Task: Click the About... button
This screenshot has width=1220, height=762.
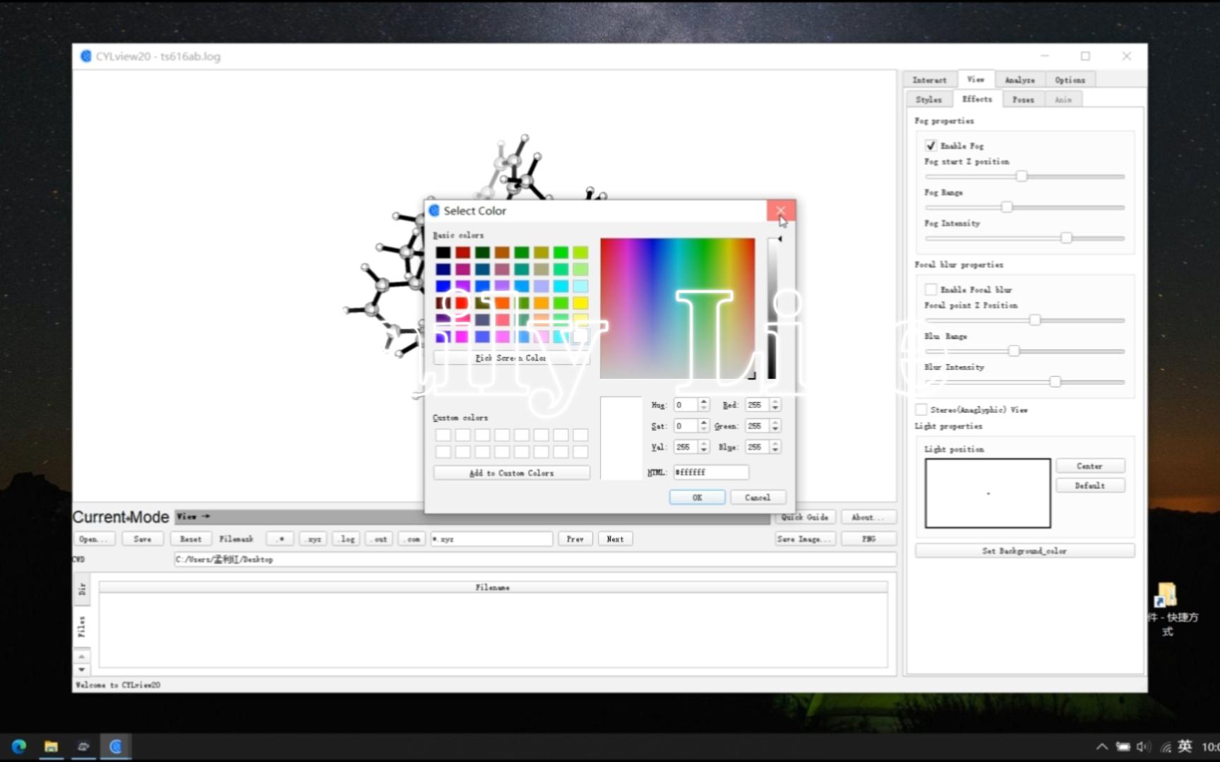Action: click(x=868, y=517)
